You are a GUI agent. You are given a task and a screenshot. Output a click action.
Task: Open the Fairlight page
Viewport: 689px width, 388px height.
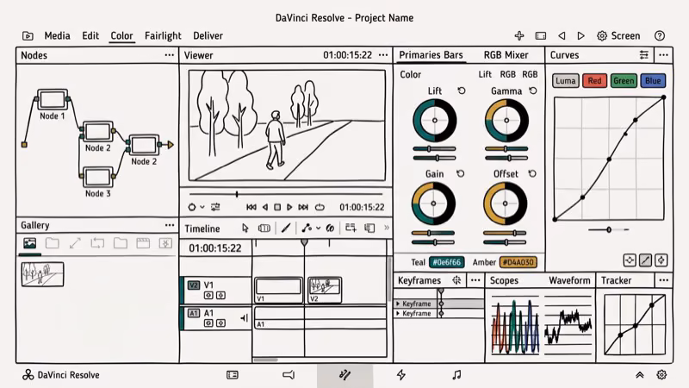click(x=163, y=35)
